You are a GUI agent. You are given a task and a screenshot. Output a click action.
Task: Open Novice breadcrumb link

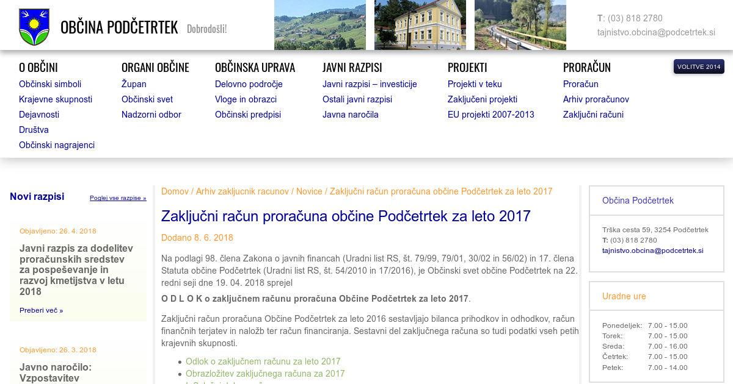pos(309,191)
